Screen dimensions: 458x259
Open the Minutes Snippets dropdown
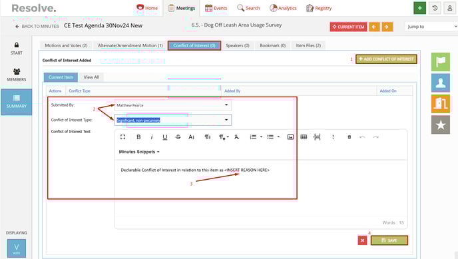(139, 152)
